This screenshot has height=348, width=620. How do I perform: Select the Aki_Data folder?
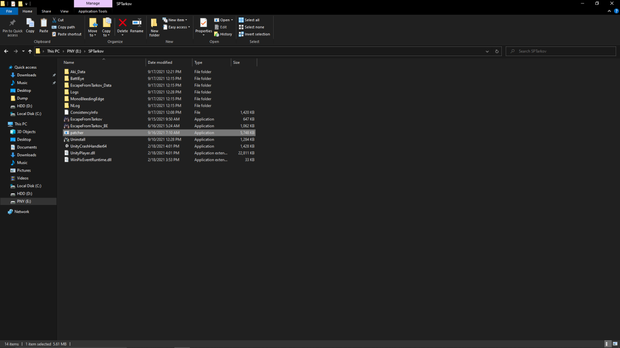77,72
